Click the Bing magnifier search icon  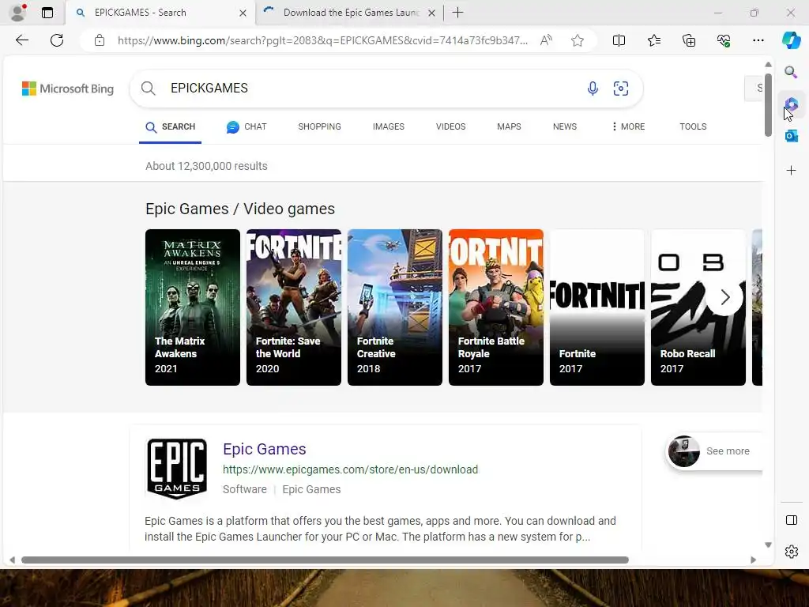coord(148,89)
